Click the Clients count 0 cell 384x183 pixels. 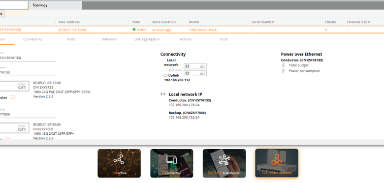(326, 30)
